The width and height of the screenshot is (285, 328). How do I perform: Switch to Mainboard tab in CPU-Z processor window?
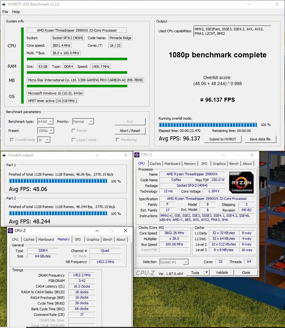pyautogui.click(x=172, y=164)
